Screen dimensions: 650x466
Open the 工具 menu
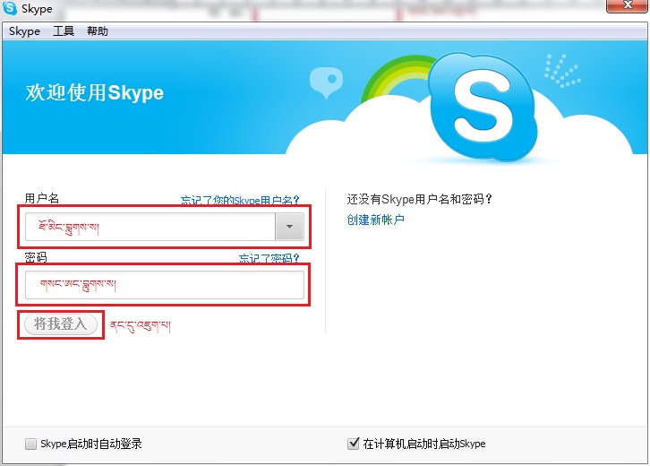[64, 31]
